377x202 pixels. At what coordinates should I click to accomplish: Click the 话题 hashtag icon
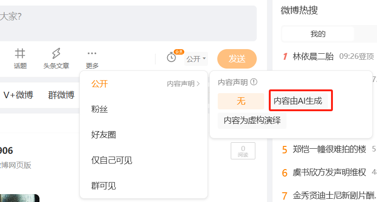point(20,53)
